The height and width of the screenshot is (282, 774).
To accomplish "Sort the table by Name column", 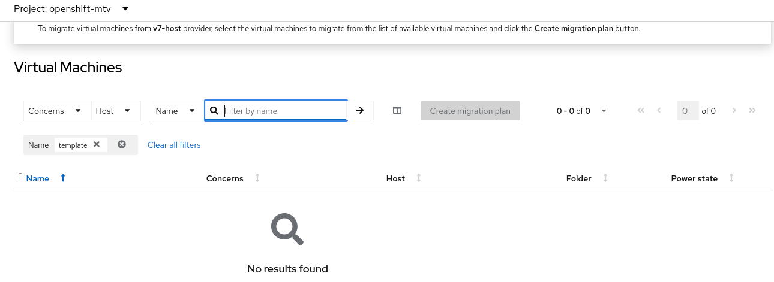I will pyautogui.click(x=38, y=178).
